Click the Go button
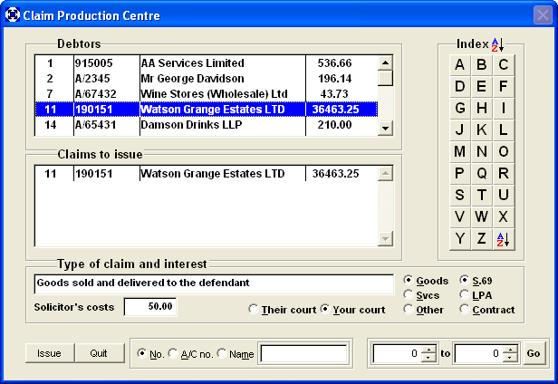Image resolution: width=558 pixels, height=384 pixels. click(x=534, y=353)
